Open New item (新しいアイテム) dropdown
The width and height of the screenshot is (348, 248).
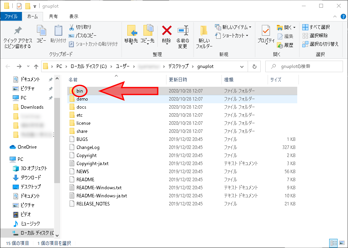(x=233, y=27)
